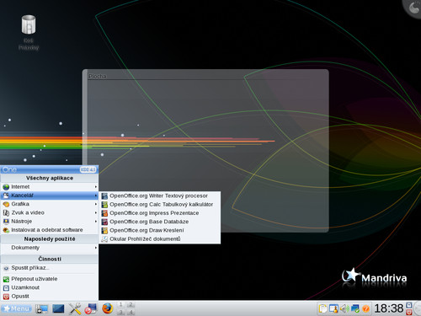Click the Show Desktop taskbar icon
Viewport: 421px width, 316px height.
(x=41, y=308)
